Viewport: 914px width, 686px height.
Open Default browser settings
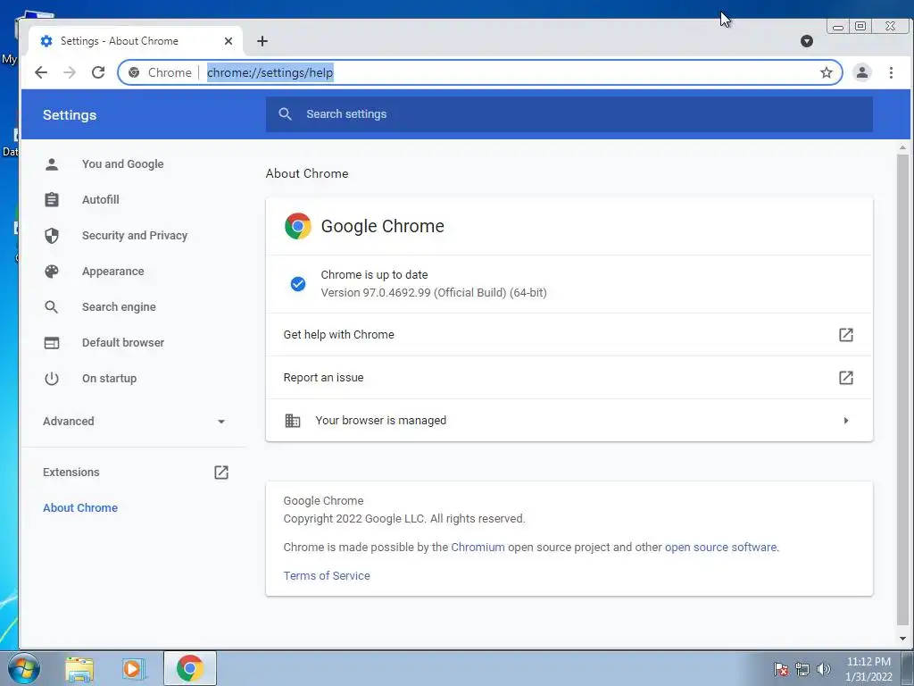[x=122, y=342]
